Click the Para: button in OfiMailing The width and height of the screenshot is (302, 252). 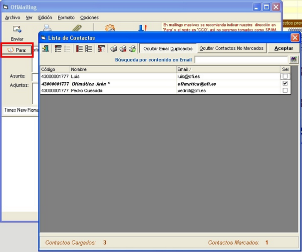17,50
